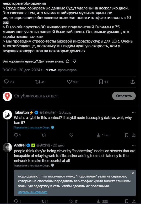Viewport: 141px width, 204px height.
Task: Share the main post via upload icon
Action: 133,82
